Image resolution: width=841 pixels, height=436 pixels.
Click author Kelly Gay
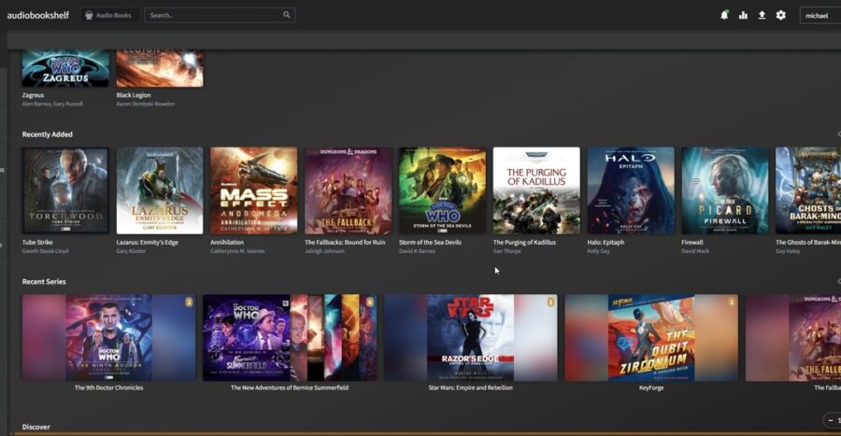tap(599, 251)
